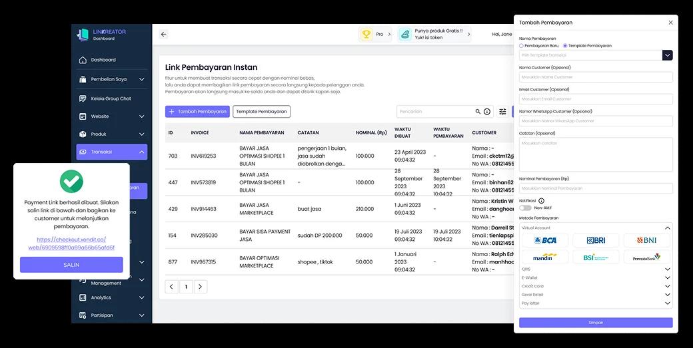Image resolution: width=693 pixels, height=348 pixels.
Task: Click the Partisipan sidebar icon
Action: pyautogui.click(x=83, y=315)
